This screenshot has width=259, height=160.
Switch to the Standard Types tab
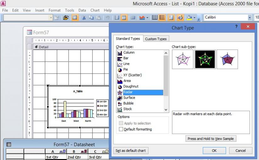(128, 38)
